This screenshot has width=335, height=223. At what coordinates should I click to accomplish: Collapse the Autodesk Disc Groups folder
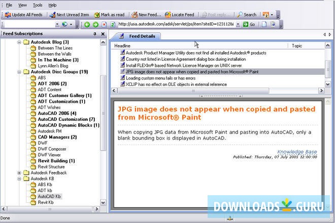coord(19,72)
